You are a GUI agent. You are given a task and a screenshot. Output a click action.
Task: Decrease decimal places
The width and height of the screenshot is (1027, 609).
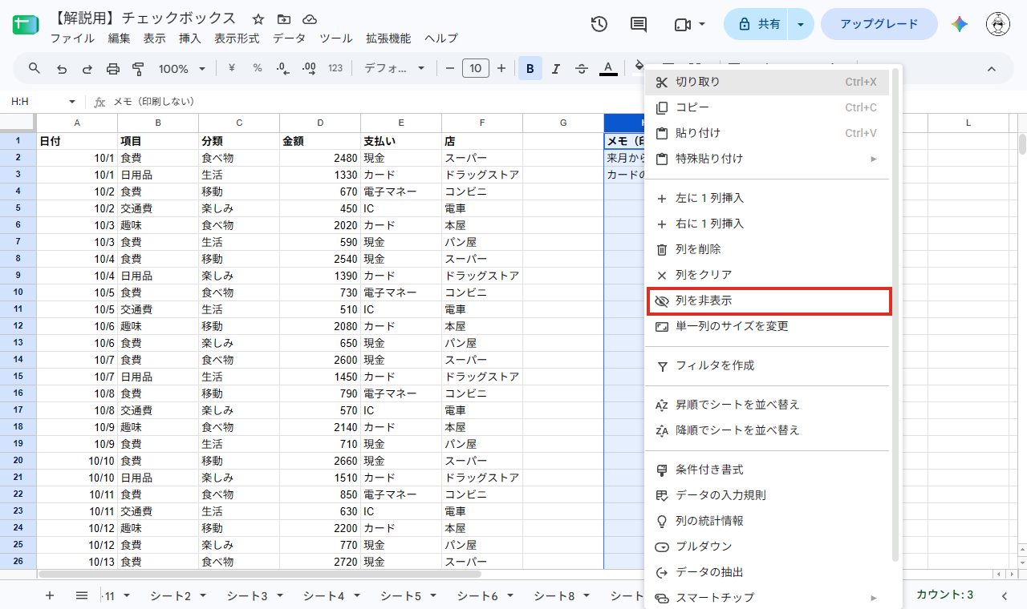click(282, 68)
